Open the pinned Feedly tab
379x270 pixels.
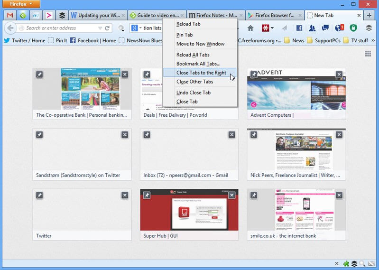23,16
